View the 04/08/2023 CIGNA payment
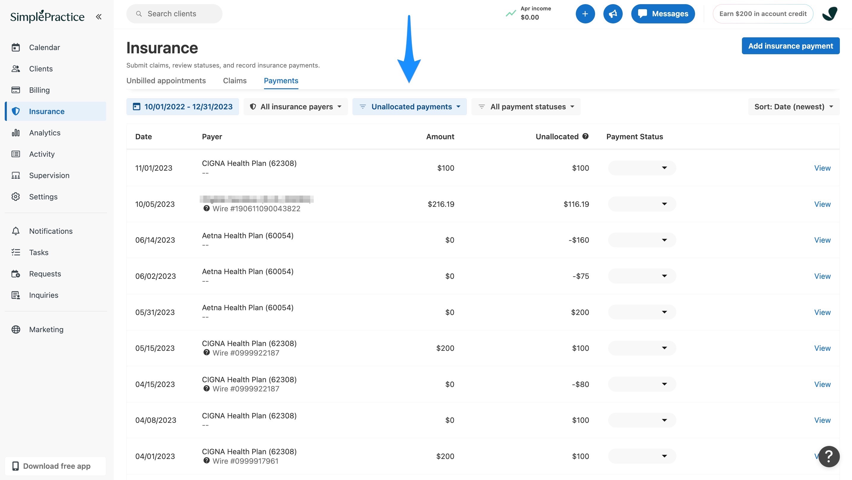 [x=822, y=420]
